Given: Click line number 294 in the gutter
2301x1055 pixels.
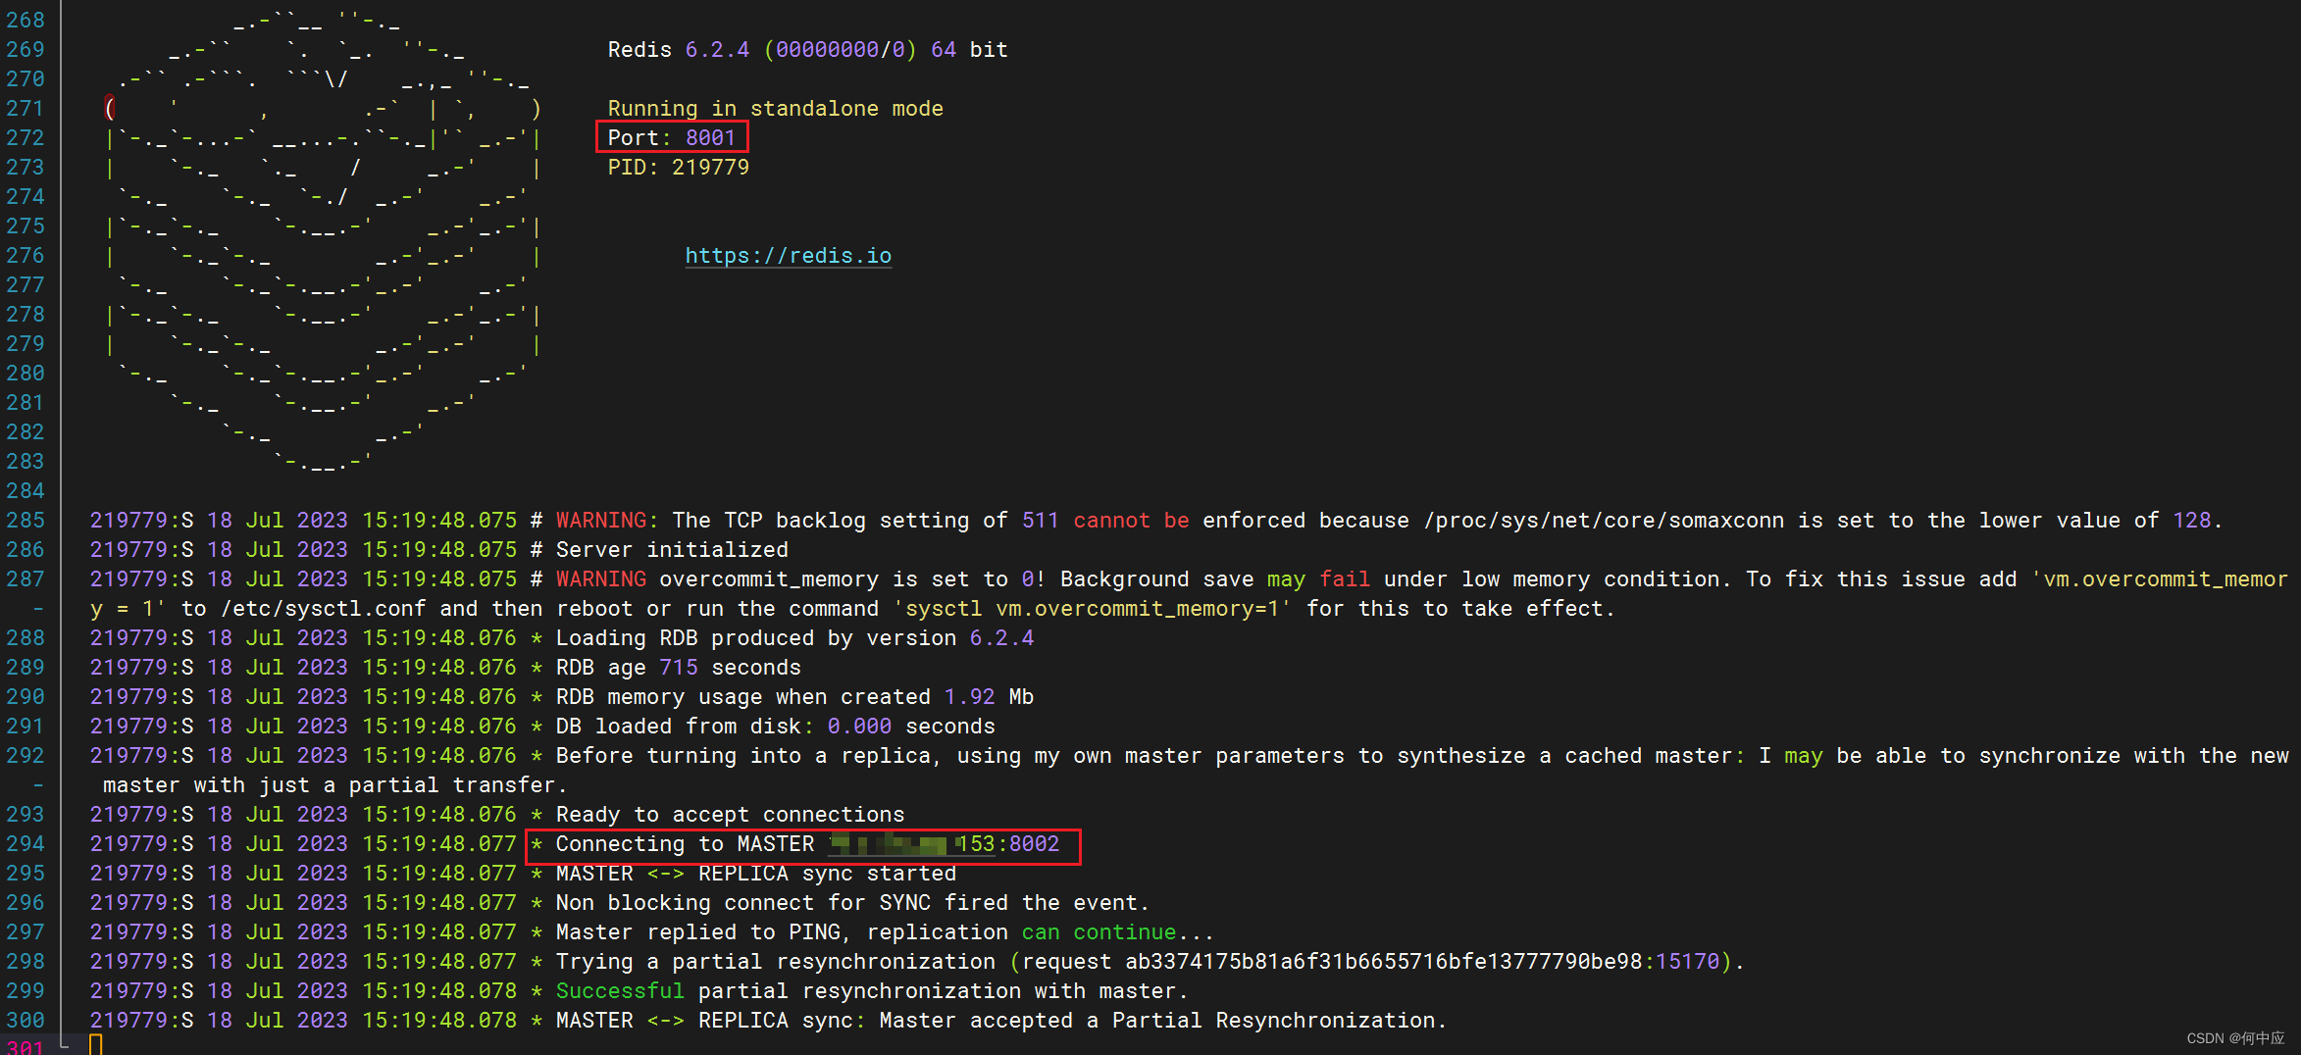Looking at the screenshot, I should 26,844.
